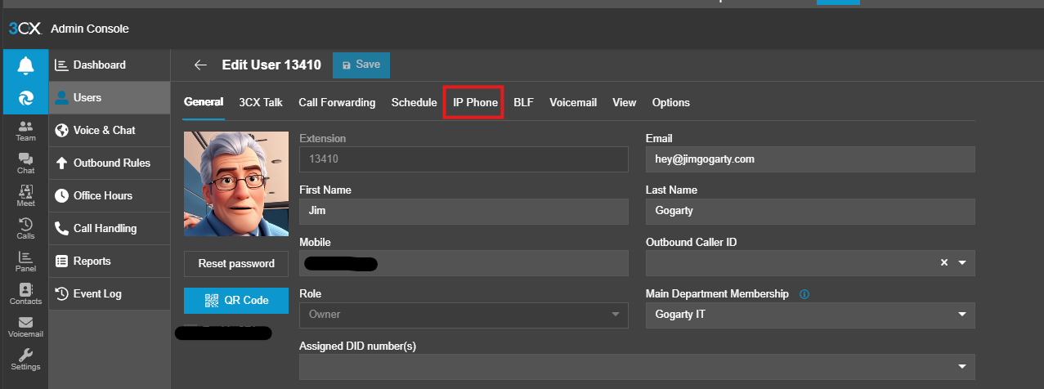Open the Contacts icon in sidebar

(25, 294)
